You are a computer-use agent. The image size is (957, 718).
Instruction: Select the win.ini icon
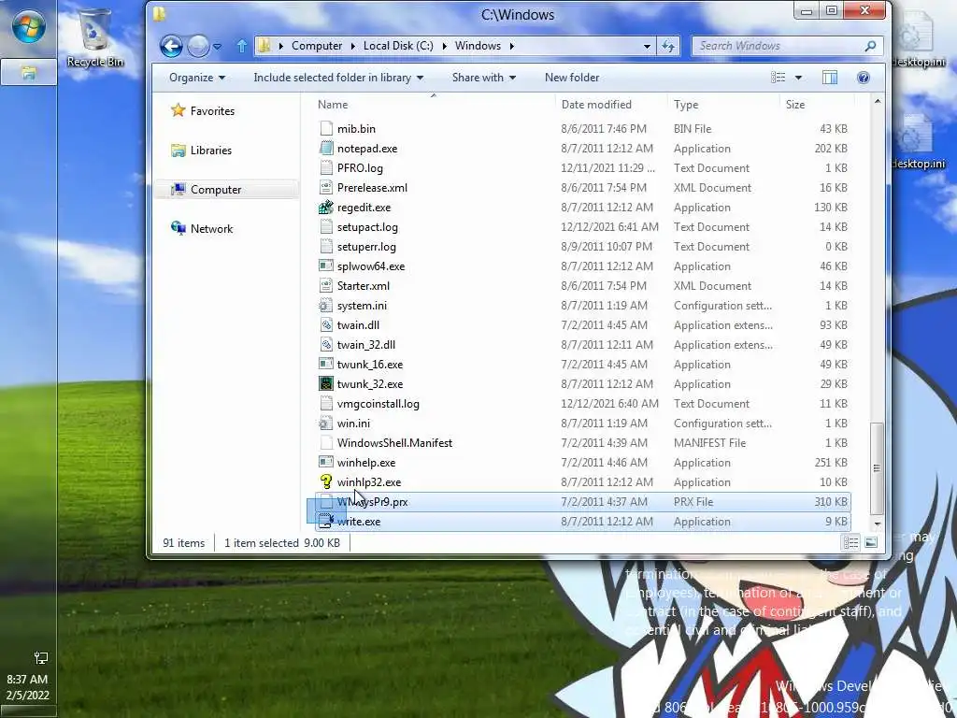click(326, 424)
